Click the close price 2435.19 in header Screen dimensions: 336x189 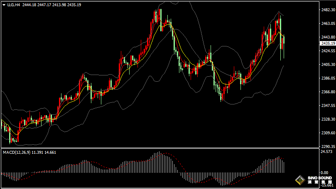coord(74,5)
